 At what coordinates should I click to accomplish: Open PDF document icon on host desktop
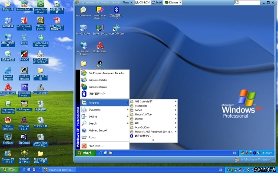(57, 23)
